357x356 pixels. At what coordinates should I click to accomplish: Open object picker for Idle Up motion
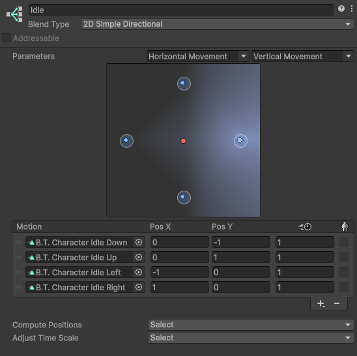[139, 257]
